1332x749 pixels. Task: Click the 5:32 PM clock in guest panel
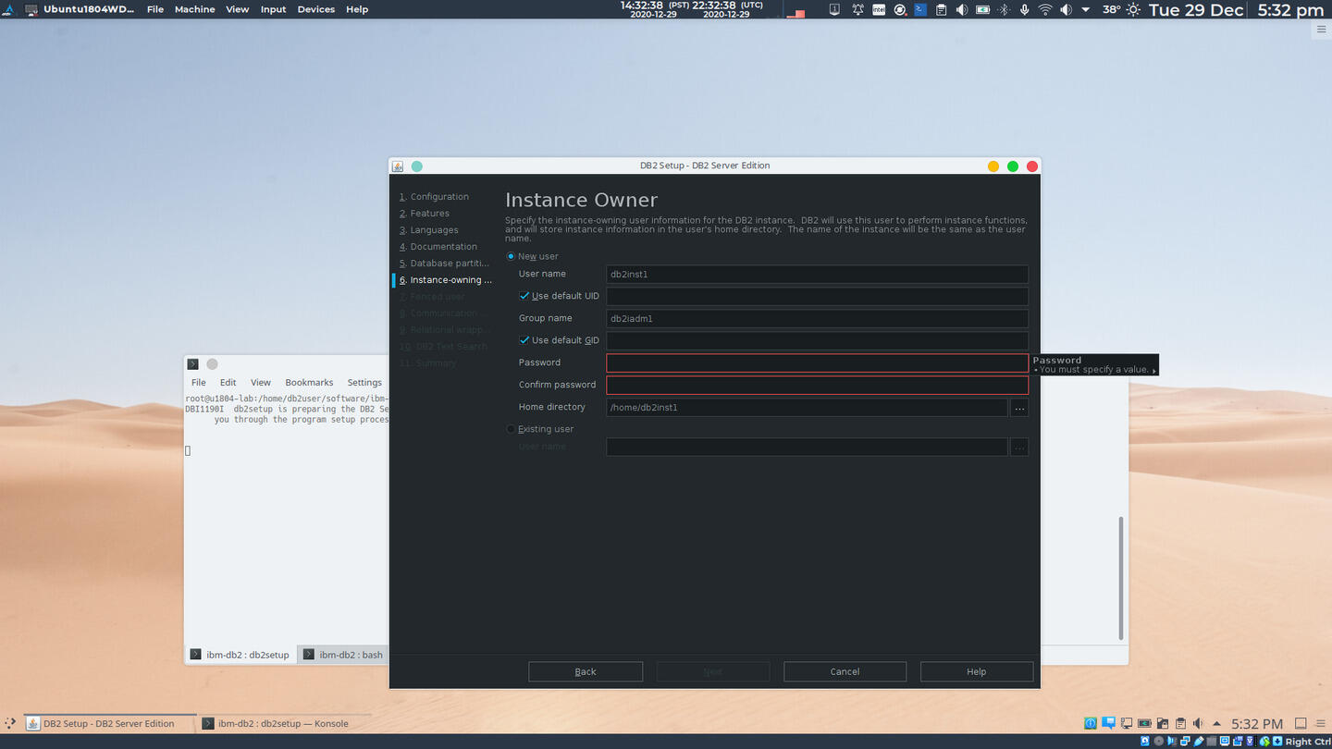[x=1257, y=723]
